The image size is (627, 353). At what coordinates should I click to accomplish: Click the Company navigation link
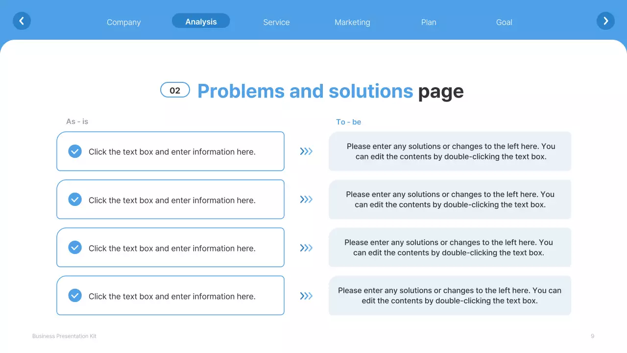coord(123,22)
